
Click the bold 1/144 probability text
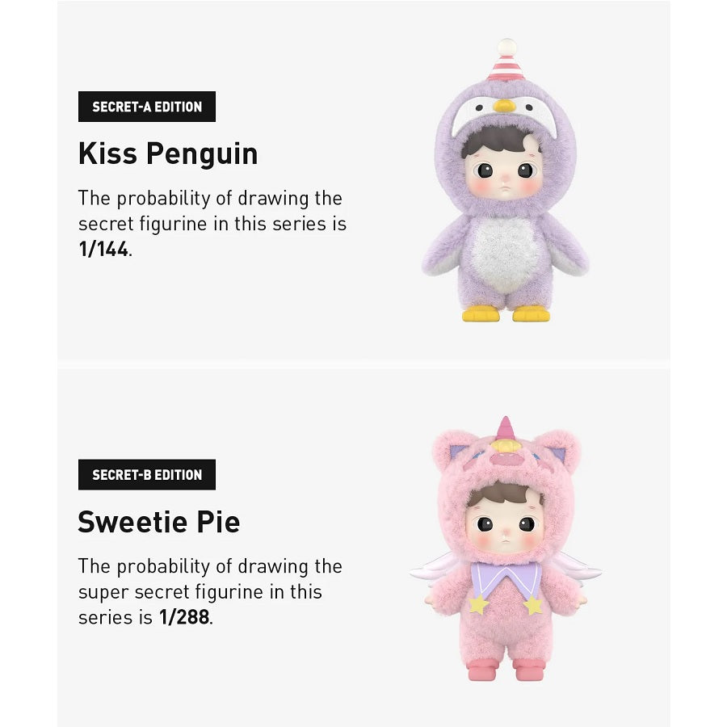pyautogui.click(x=103, y=249)
